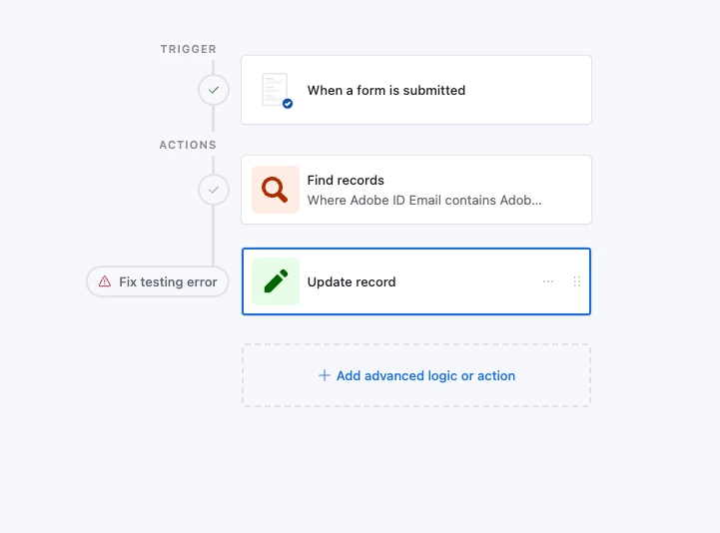Open the Fix testing error button

(158, 281)
